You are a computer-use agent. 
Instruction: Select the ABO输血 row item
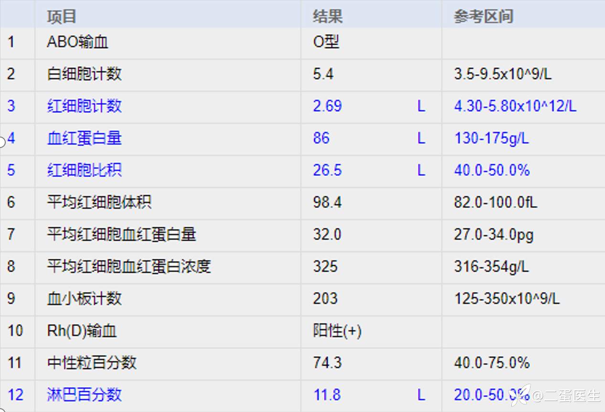(x=77, y=42)
